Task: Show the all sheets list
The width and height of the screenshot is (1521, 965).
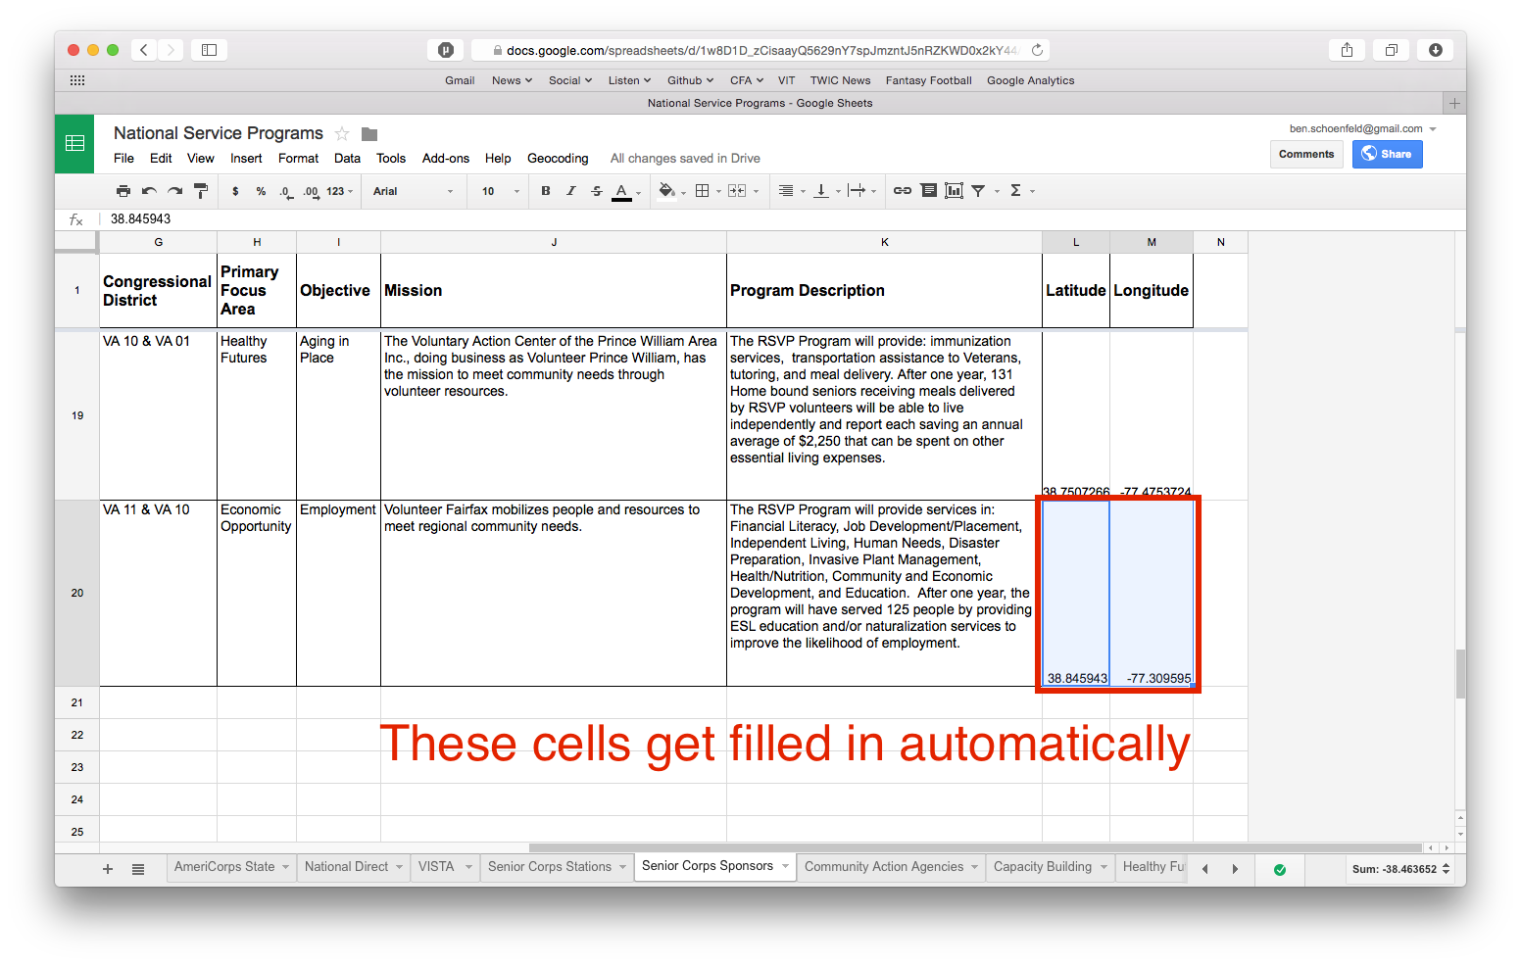Action: (x=138, y=869)
